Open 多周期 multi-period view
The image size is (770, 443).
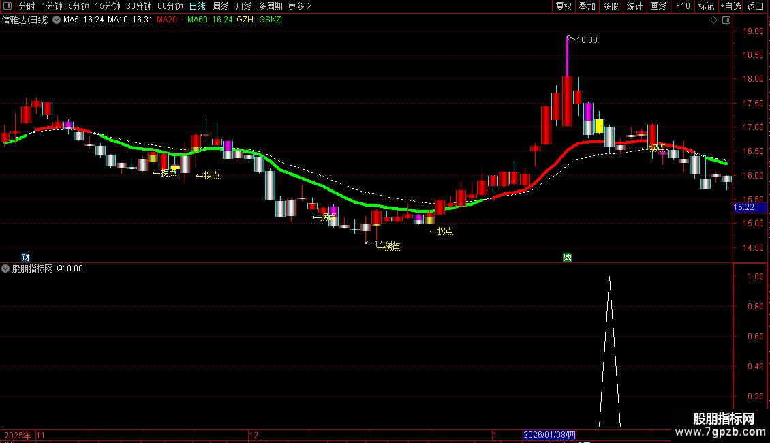point(270,6)
